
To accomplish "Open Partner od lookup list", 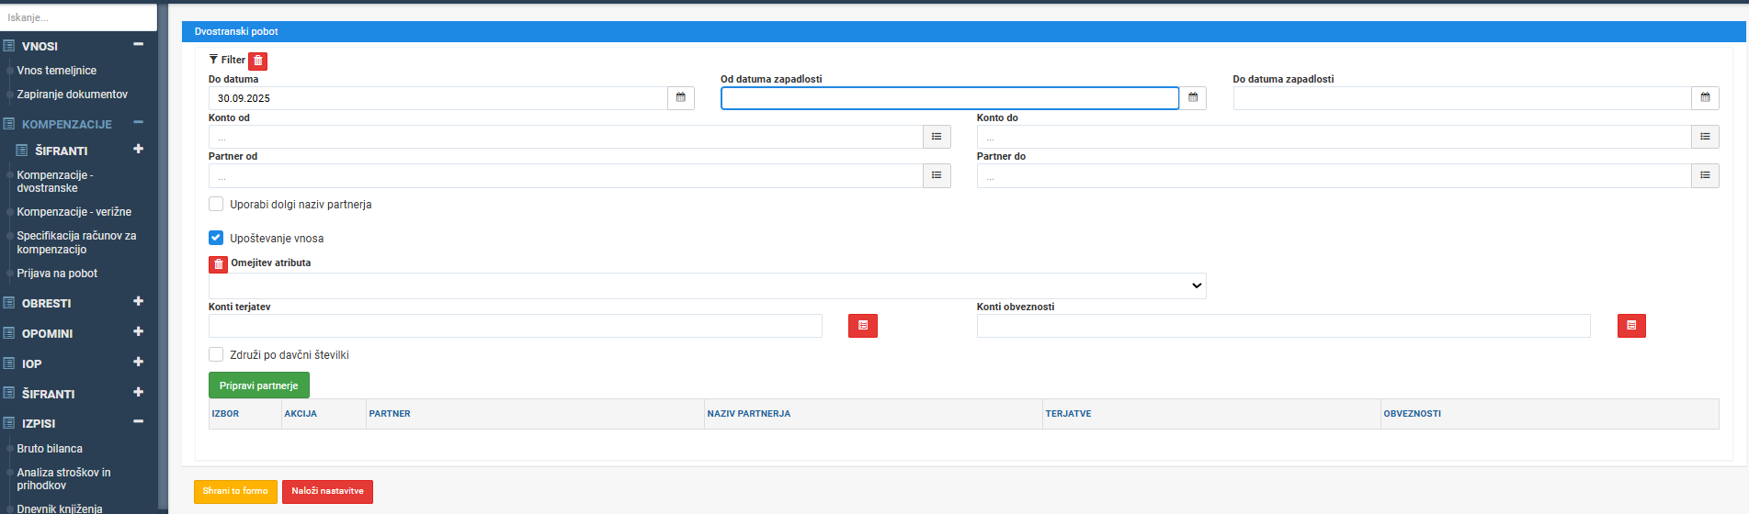I will (x=937, y=175).
